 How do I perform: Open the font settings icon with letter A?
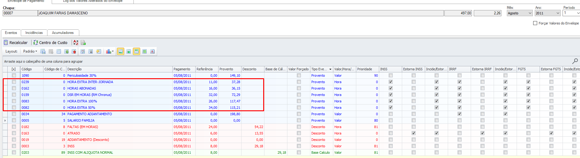coord(152,51)
